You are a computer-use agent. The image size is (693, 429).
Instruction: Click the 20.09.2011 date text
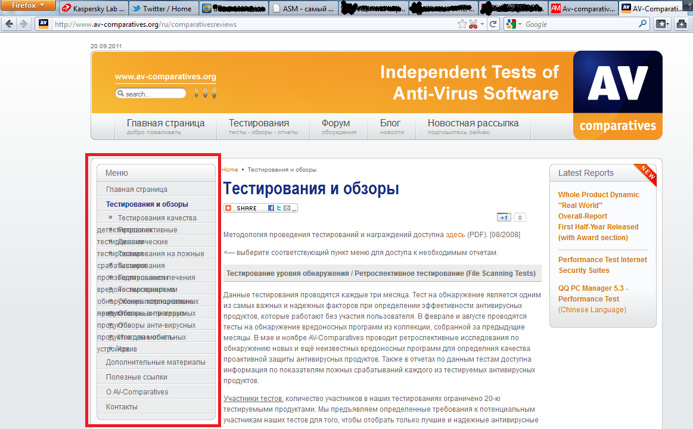click(106, 46)
